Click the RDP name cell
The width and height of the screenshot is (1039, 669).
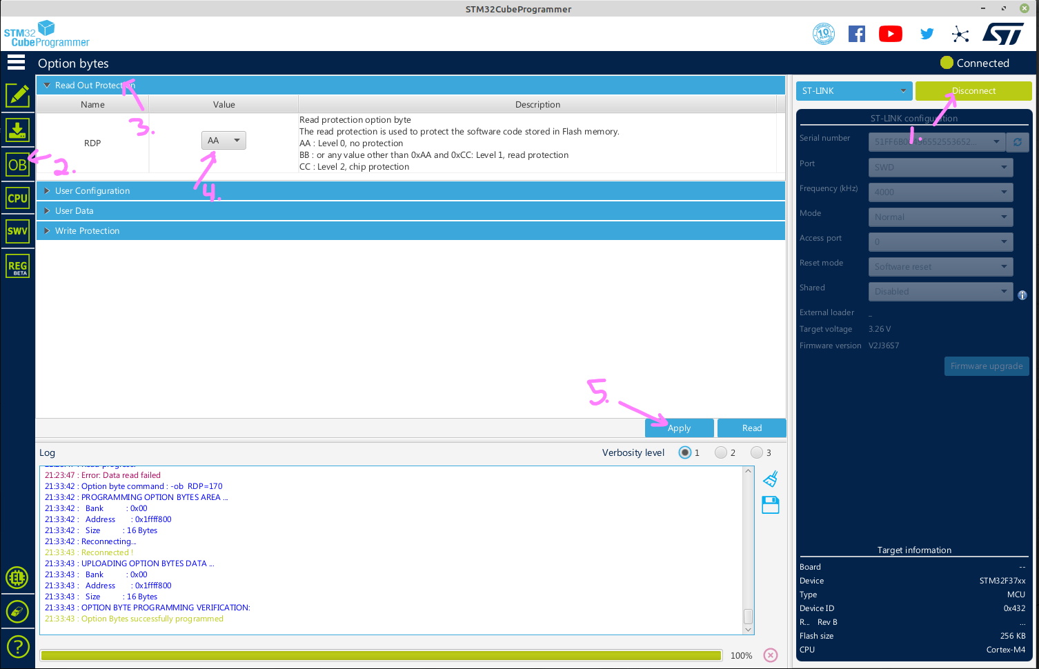[x=92, y=143]
